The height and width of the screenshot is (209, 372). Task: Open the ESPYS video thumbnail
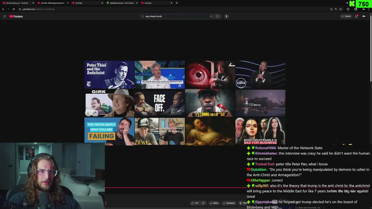260,75
